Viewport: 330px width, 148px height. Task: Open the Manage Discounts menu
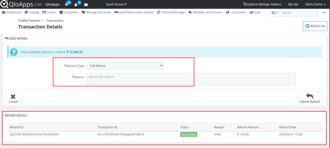(x=96, y=13)
